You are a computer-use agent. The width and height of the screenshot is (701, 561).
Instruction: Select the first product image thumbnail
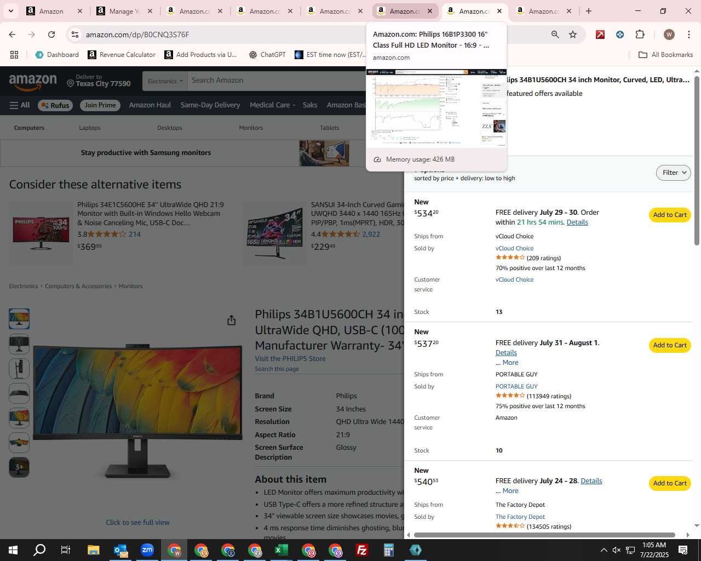coord(19,319)
